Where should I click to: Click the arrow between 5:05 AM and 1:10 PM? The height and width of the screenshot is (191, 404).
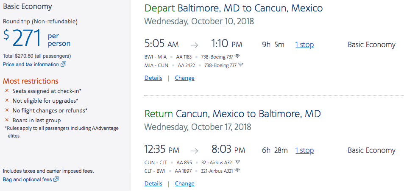[x=194, y=45]
